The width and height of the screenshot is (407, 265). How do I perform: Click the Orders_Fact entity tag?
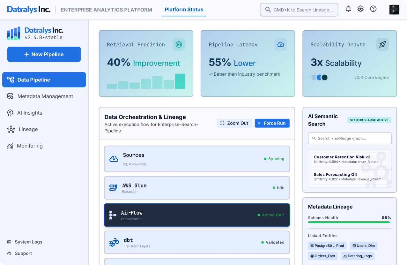(323, 256)
